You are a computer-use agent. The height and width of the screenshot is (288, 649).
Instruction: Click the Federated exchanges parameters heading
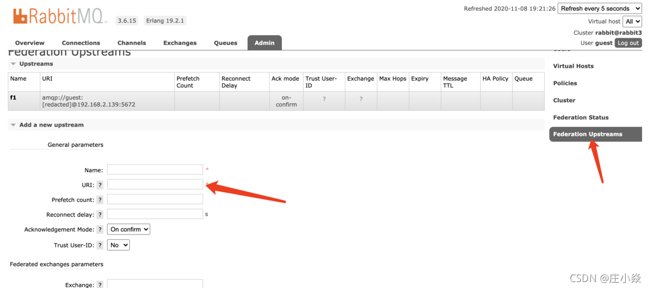(56, 264)
